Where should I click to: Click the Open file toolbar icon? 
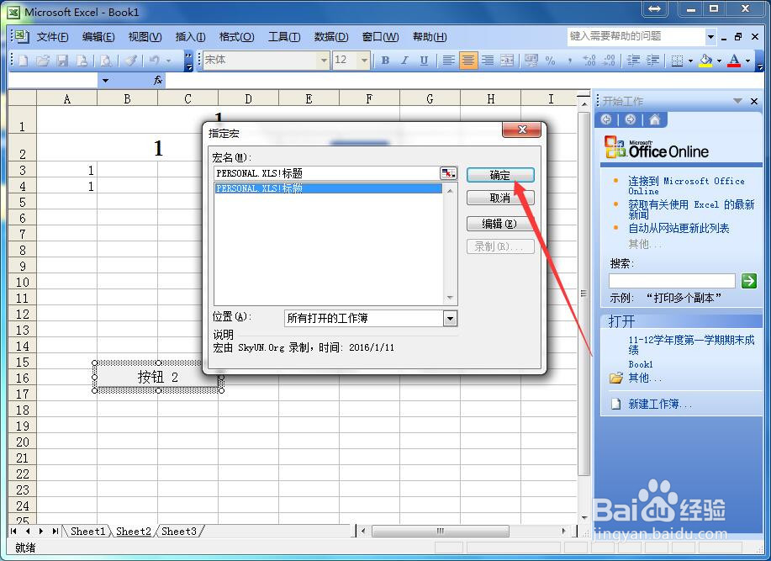click(43, 61)
